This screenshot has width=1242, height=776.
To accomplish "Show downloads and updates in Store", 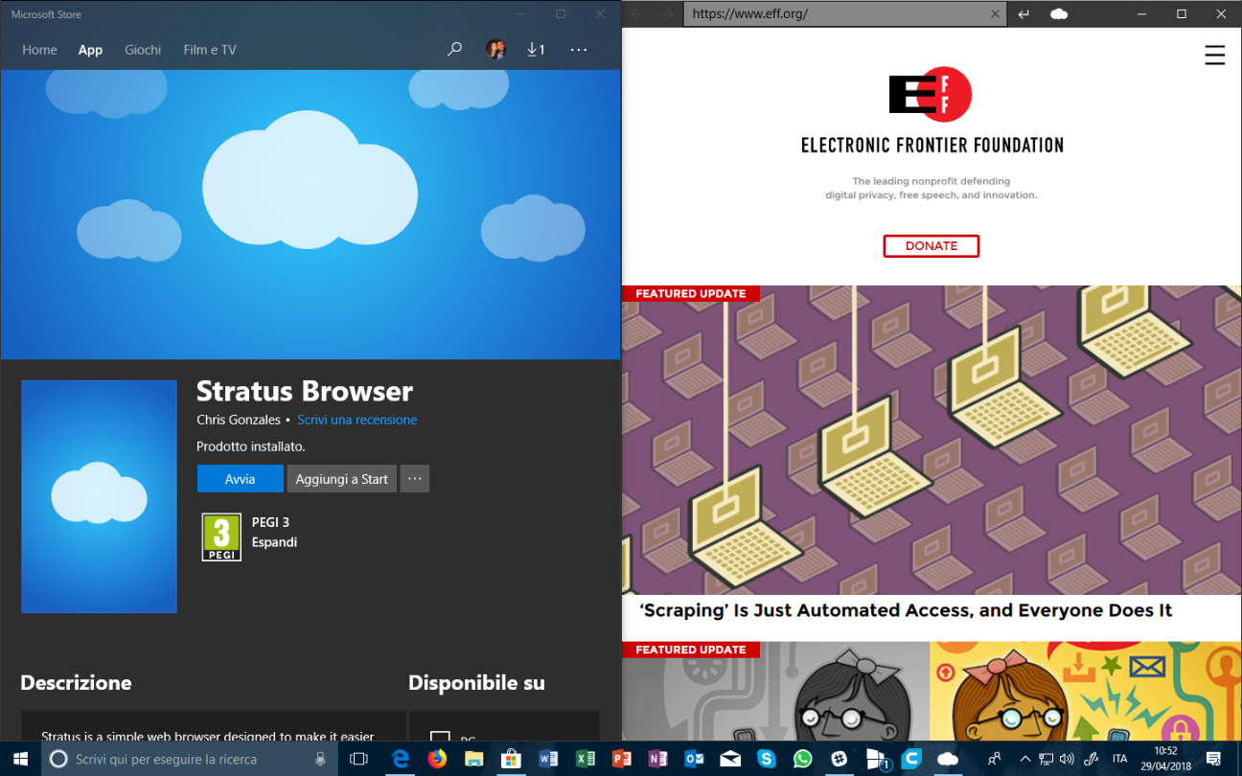I will [536, 49].
